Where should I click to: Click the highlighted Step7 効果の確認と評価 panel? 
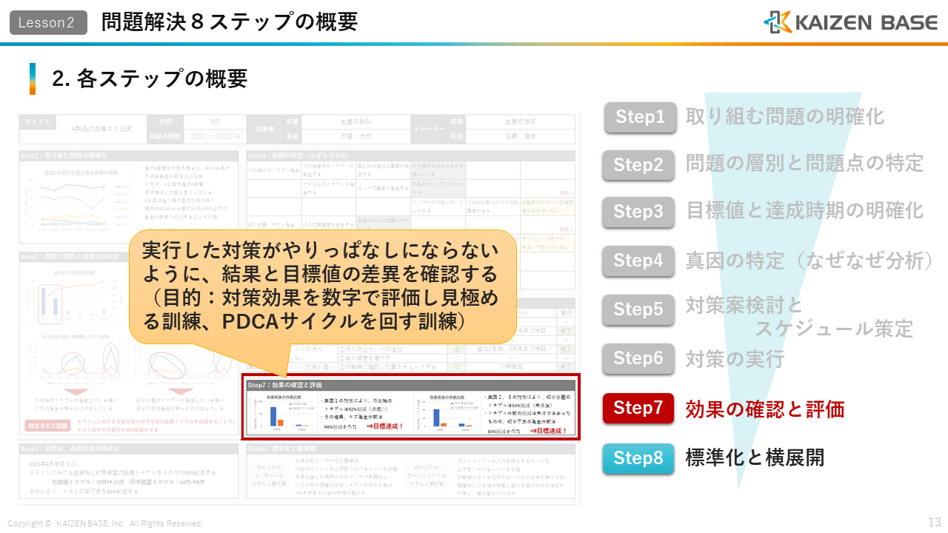pos(410,407)
